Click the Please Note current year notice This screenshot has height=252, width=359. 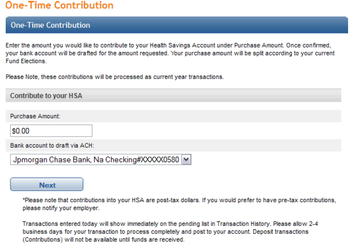(114, 77)
